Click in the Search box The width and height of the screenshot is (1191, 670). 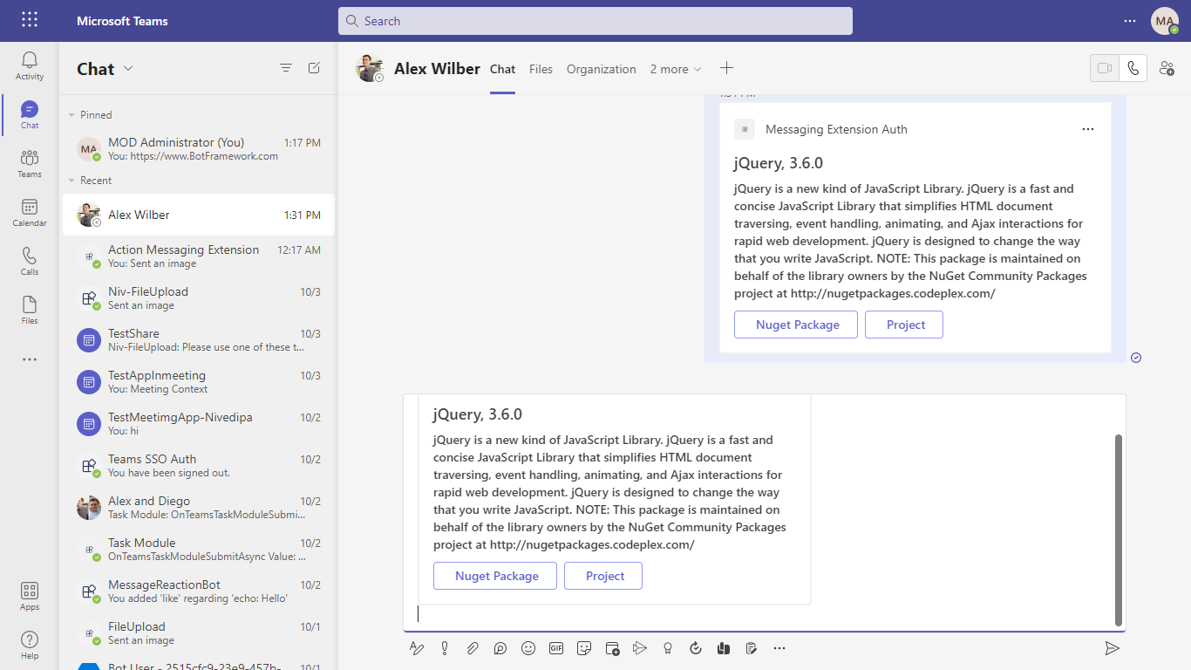[x=595, y=21]
